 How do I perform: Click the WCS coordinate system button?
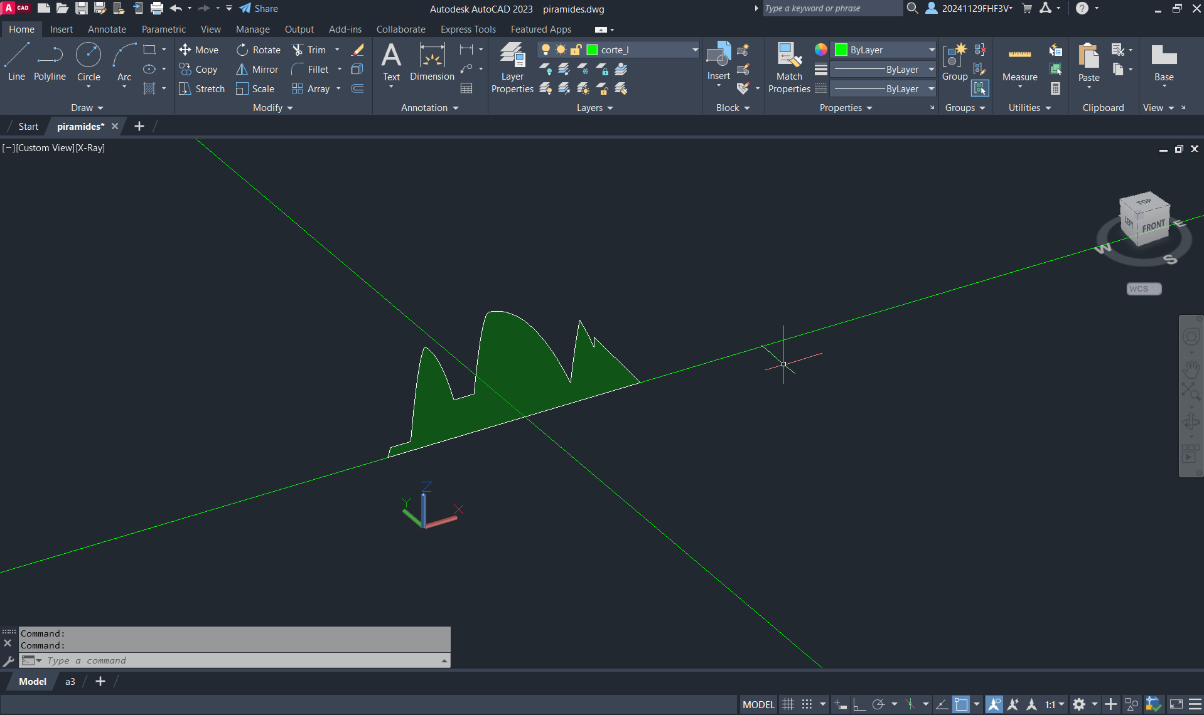click(1143, 289)
